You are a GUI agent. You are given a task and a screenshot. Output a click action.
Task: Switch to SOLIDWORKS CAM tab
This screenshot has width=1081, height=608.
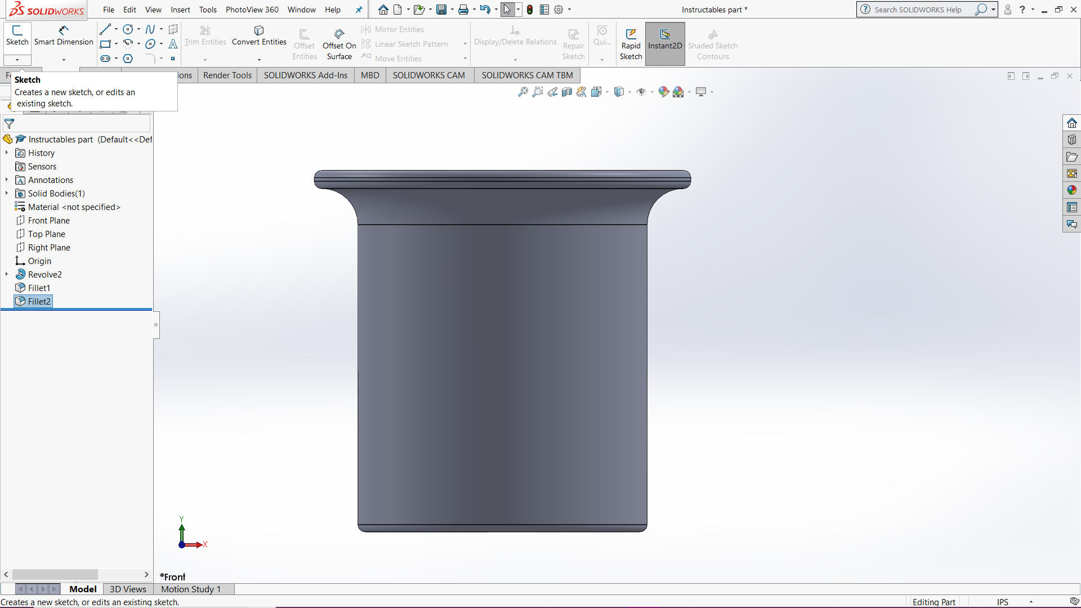[428, 75]
